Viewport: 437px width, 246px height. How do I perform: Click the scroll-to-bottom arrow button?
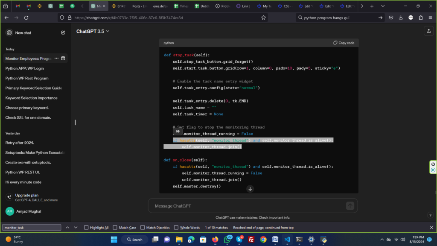pos(250,189)
